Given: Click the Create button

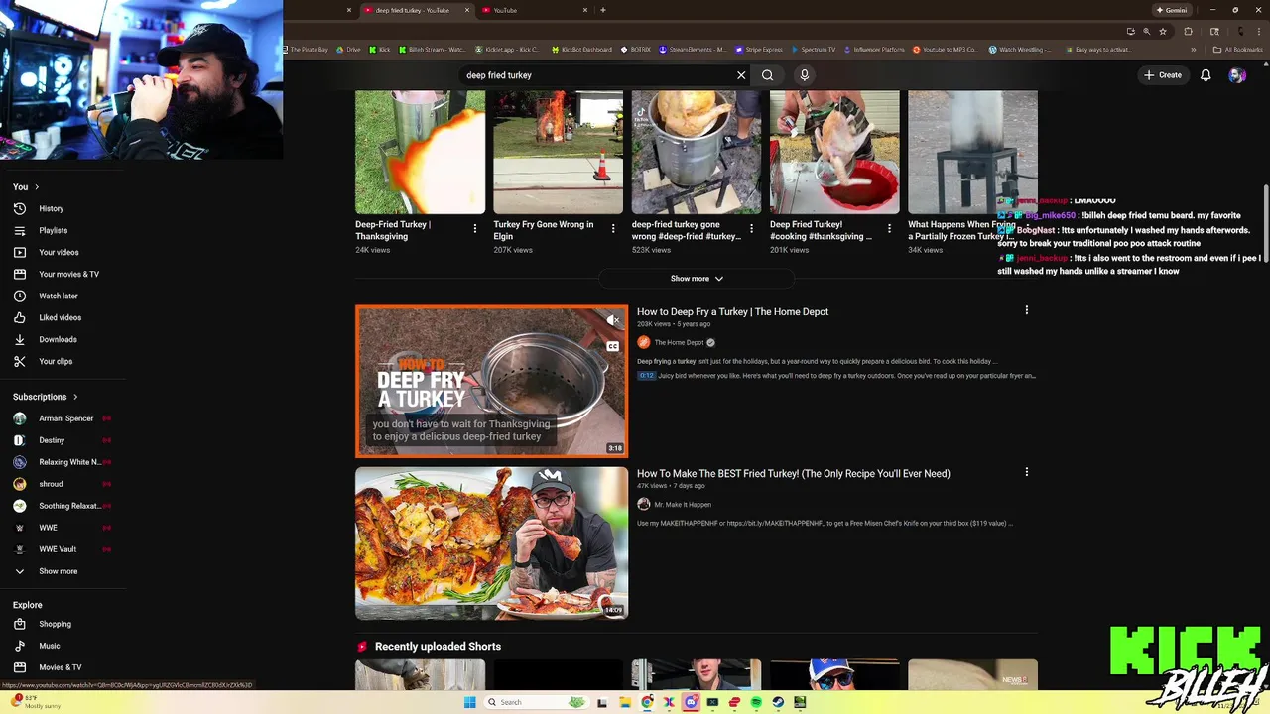Looking at the screenshot, I should coord(1163,75).
